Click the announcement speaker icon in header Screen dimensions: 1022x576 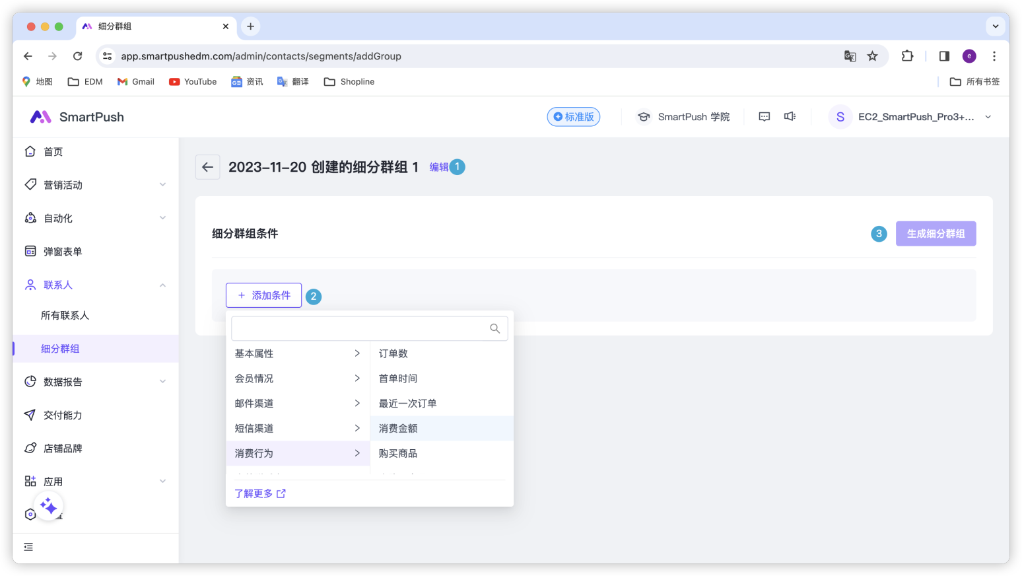pyautogui.click(x=790, y=117)
